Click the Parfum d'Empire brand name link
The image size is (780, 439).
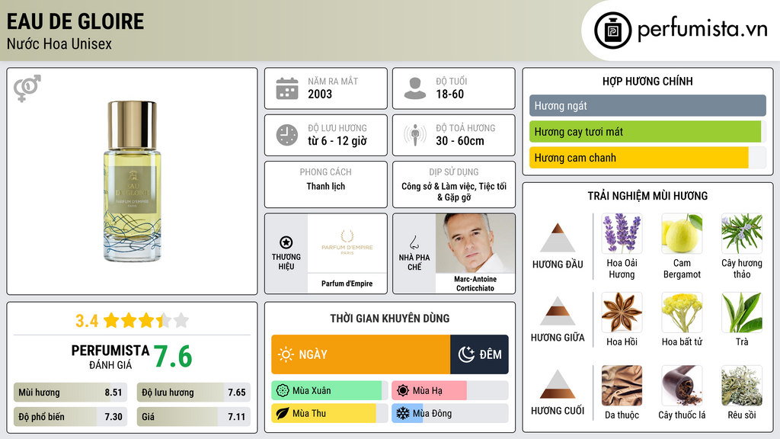tap(347, 284)
